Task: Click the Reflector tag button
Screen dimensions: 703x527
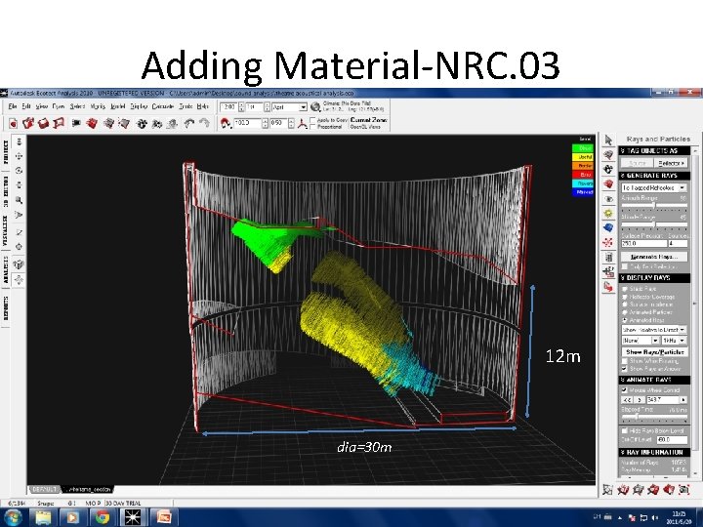Action: 671,163
